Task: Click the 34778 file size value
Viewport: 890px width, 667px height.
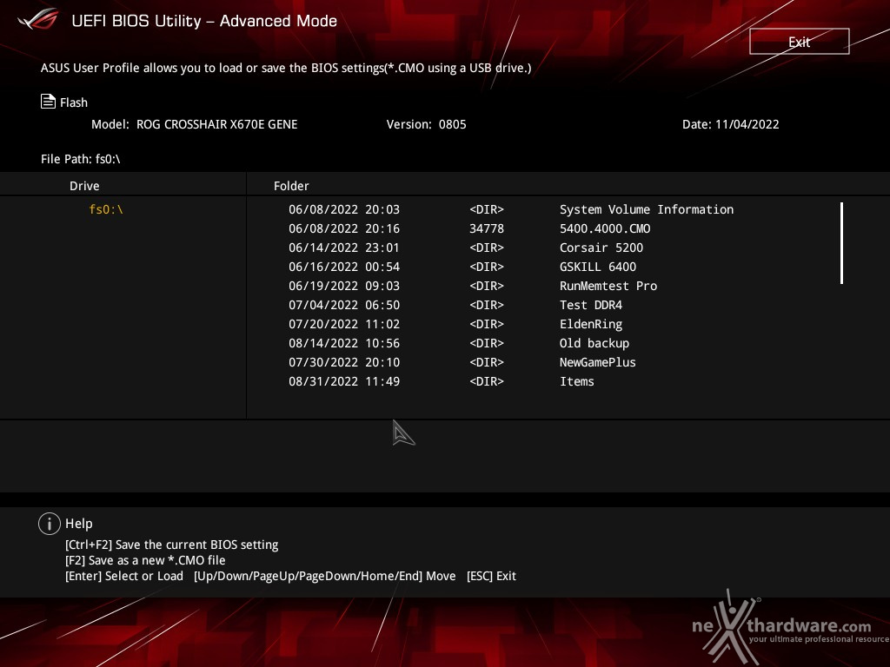Action: click(x=487, y=228)
